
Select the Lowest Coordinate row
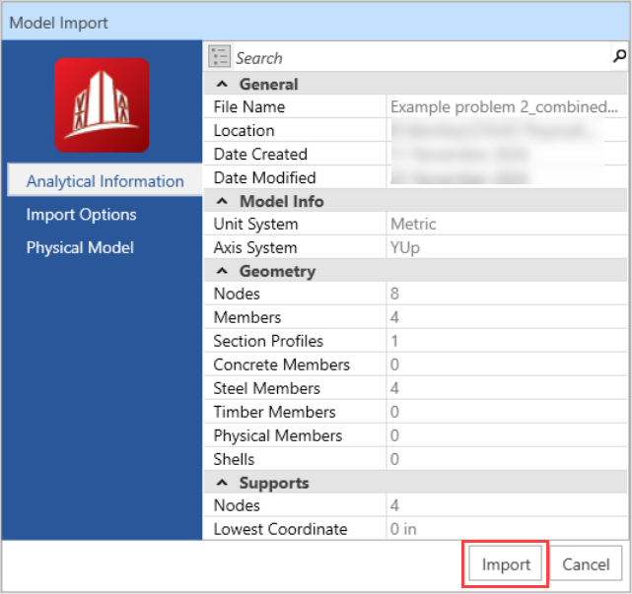pos(415,529)
